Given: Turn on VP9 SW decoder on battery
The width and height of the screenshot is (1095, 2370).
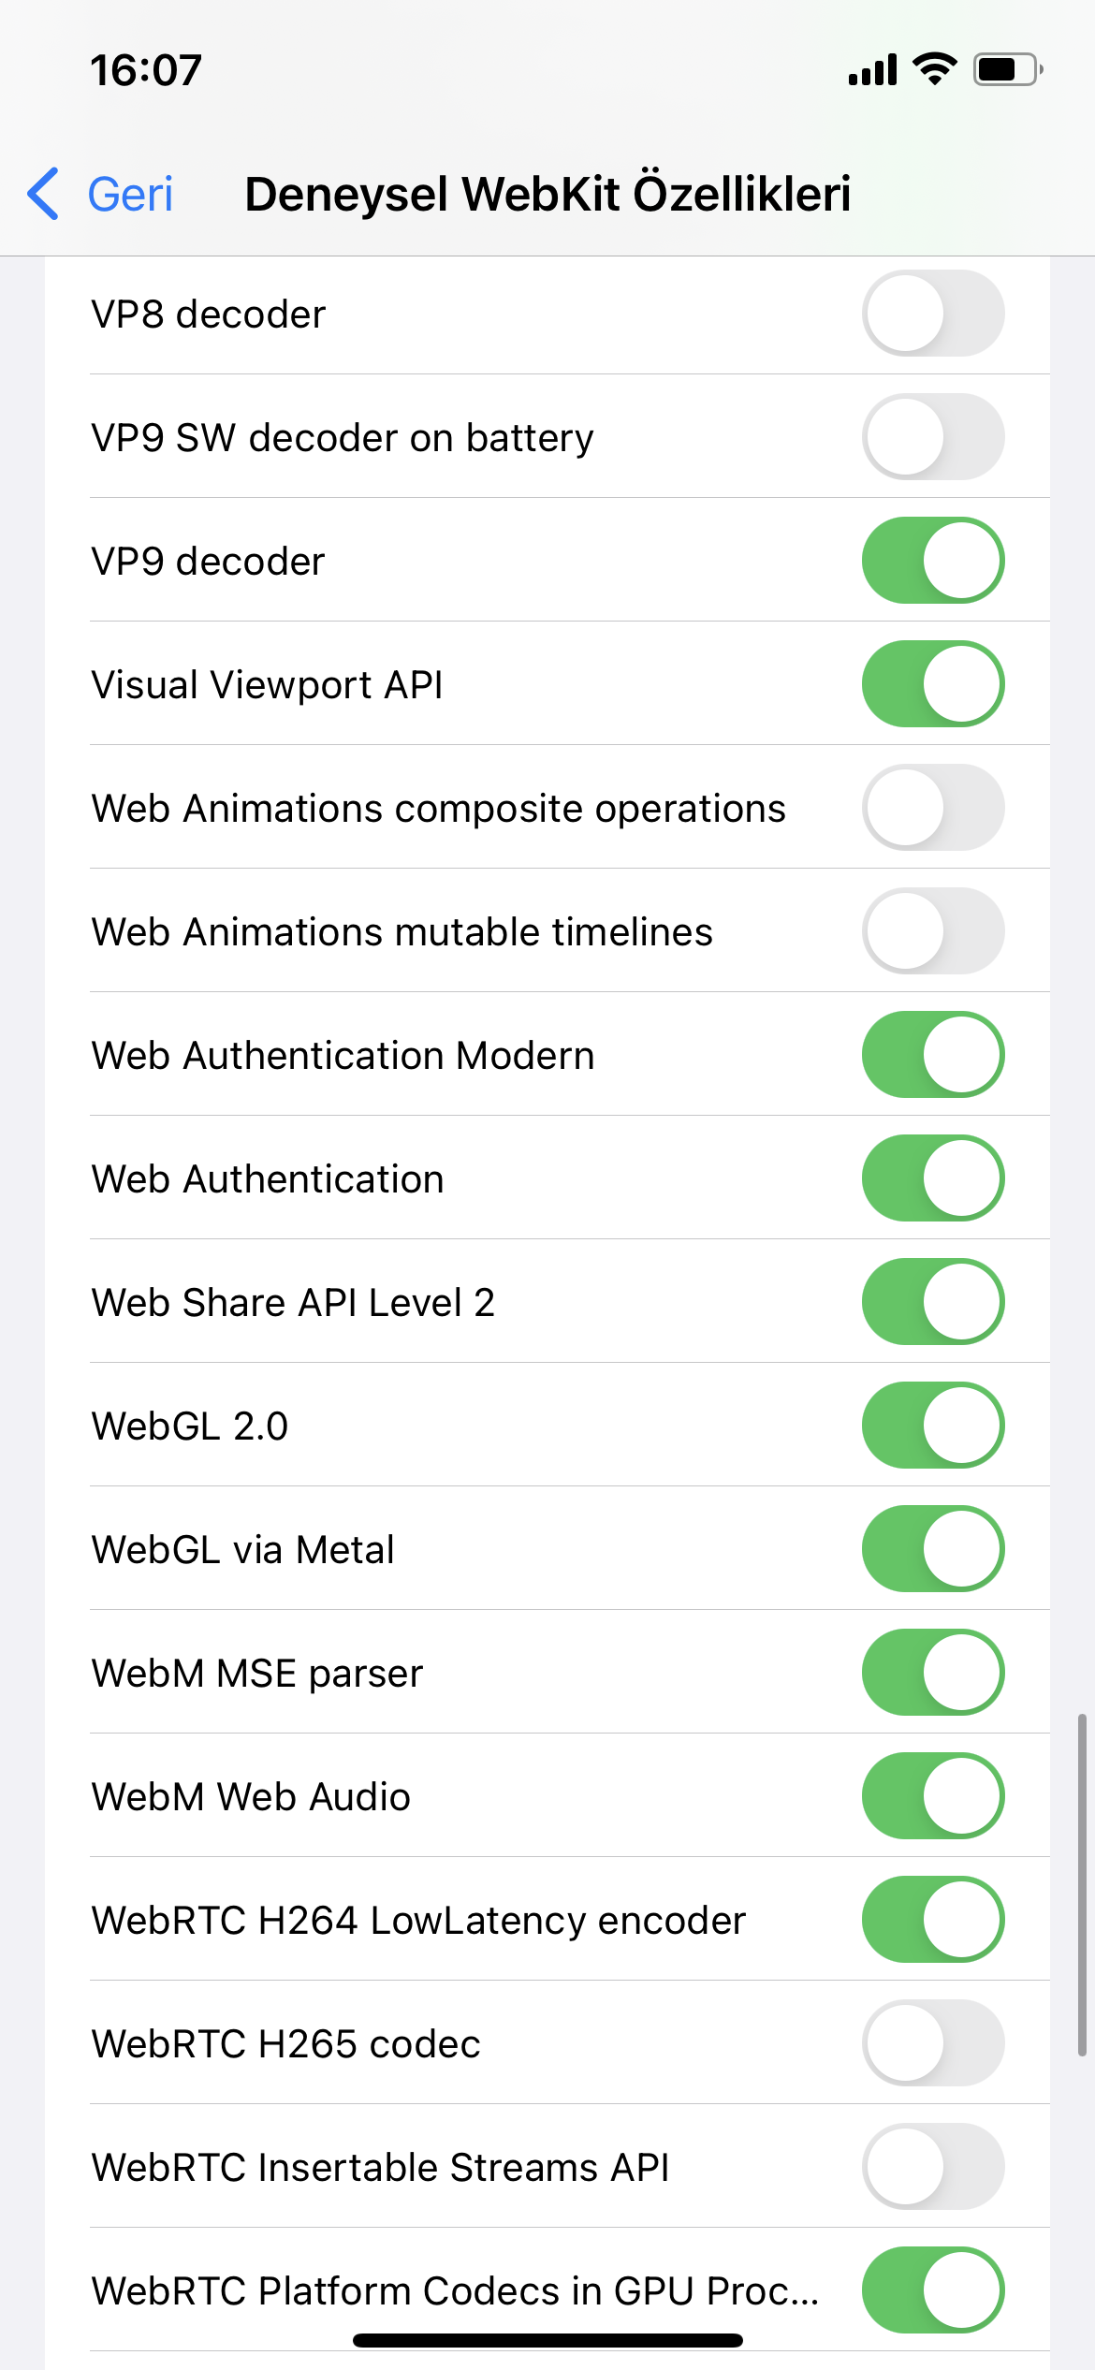Looking at the screenshot, I should click(933, 437).
